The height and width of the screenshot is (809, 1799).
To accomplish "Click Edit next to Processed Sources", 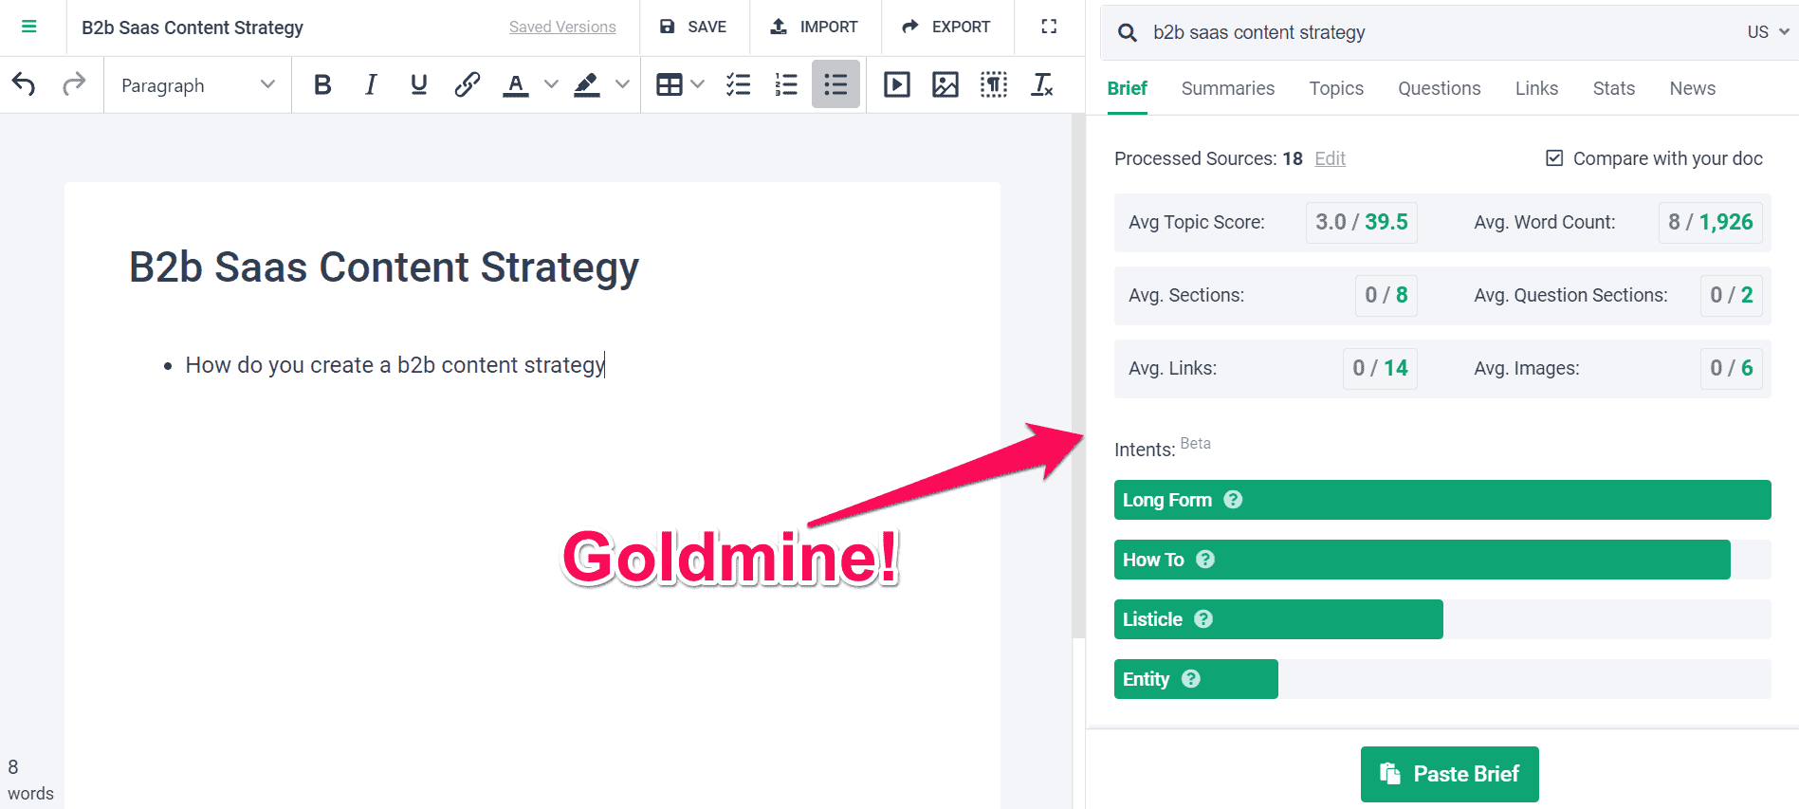I will pos(1330,158).
